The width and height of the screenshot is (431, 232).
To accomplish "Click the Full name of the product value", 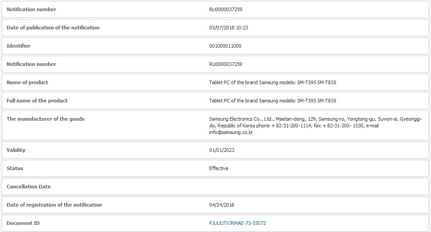I will [272, 101].
